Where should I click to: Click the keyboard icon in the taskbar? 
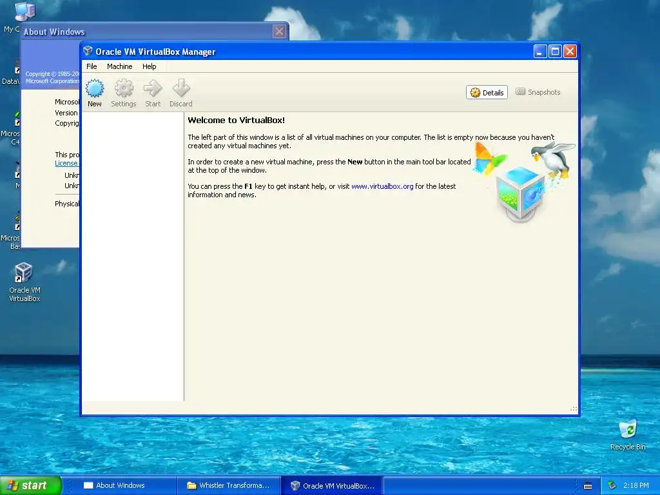pyautogui.click(x=588, y=486)
